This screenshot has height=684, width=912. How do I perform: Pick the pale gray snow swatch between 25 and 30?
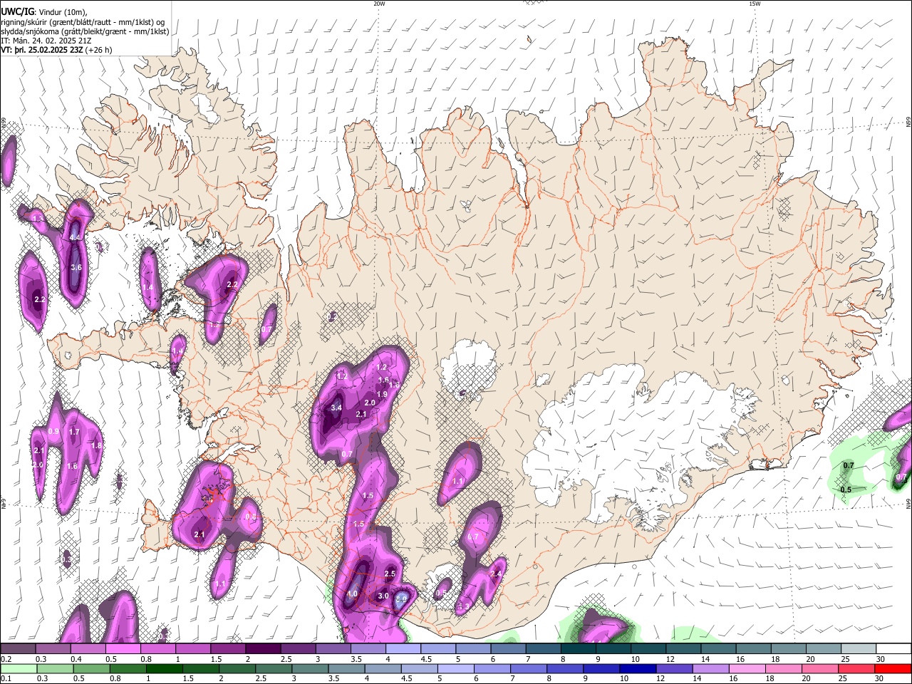(x=859, y=648)
